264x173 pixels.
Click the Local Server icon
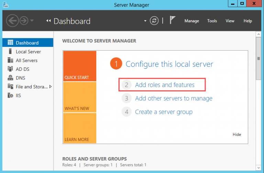click(10, 51)
